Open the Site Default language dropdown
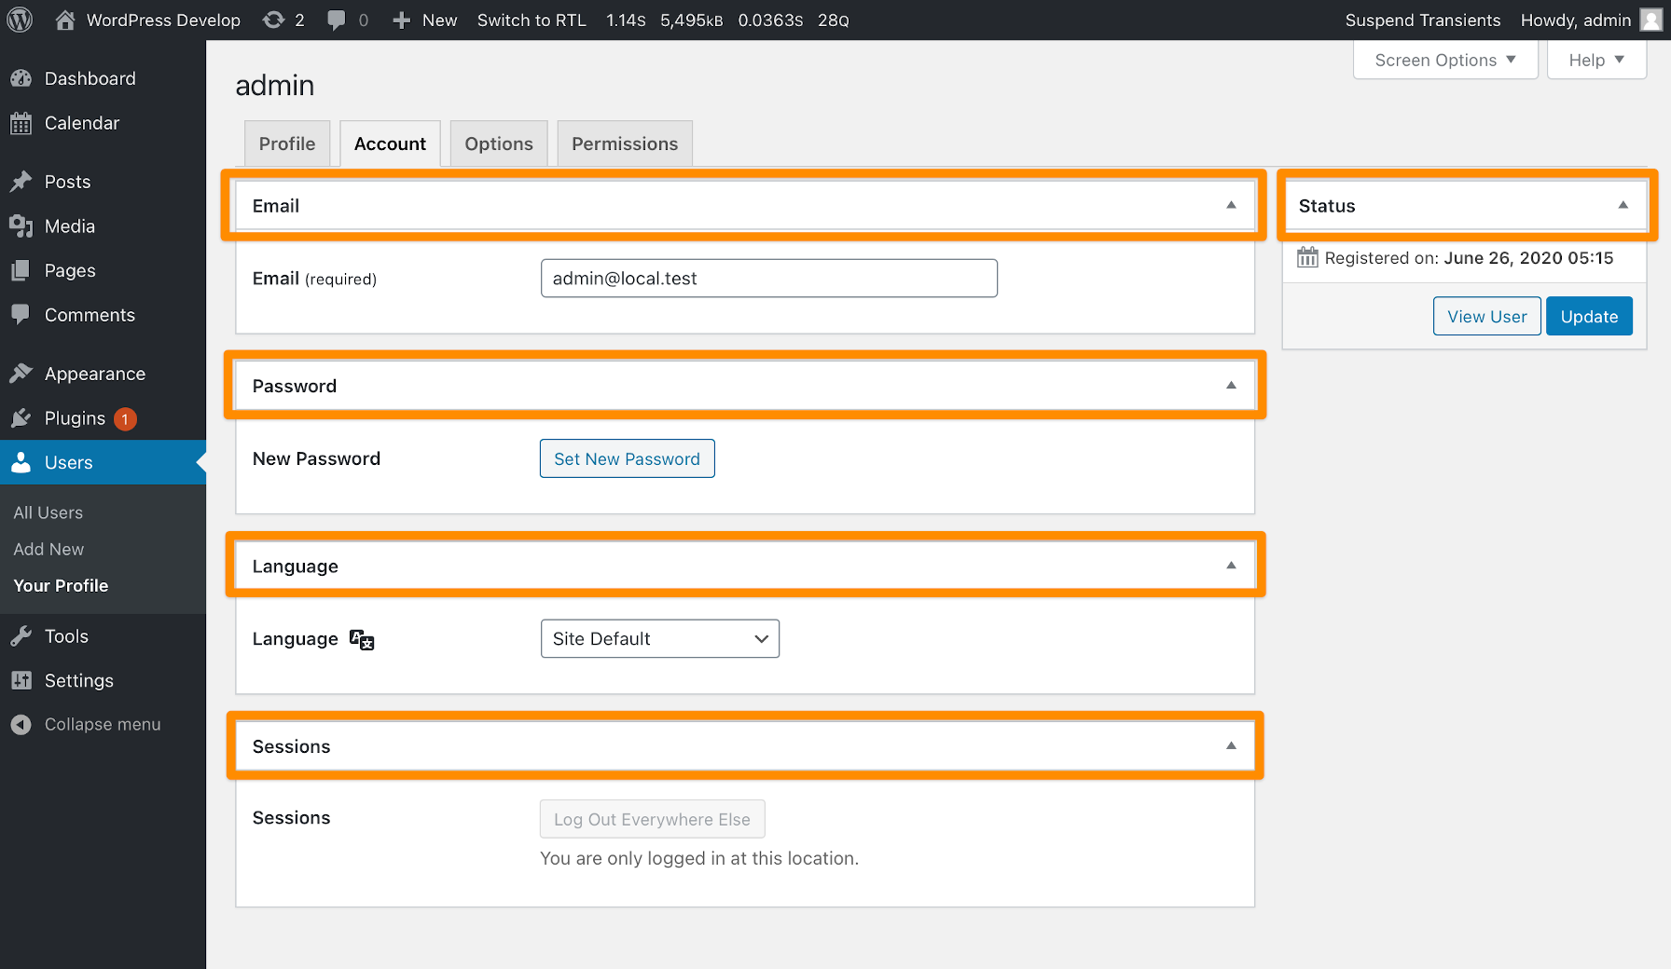1671x969 pixels. (x=659, y=638)
